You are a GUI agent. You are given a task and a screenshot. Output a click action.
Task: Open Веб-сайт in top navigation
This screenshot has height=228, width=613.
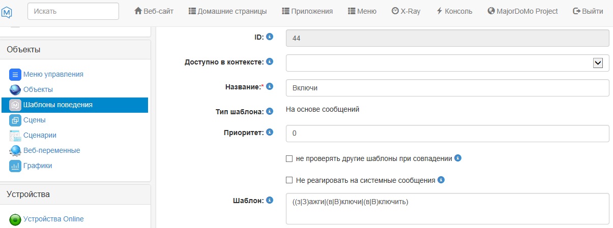154,11
